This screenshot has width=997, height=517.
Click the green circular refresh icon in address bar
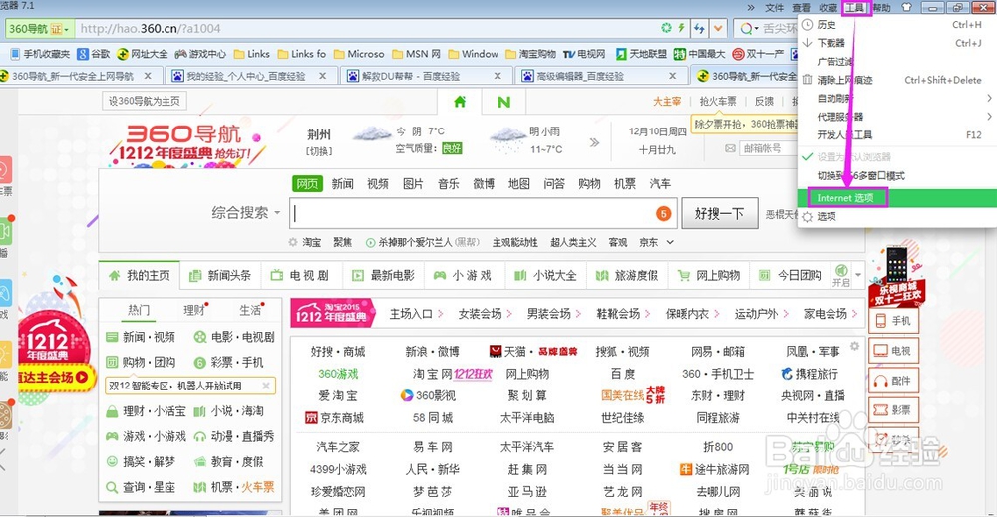666,28
